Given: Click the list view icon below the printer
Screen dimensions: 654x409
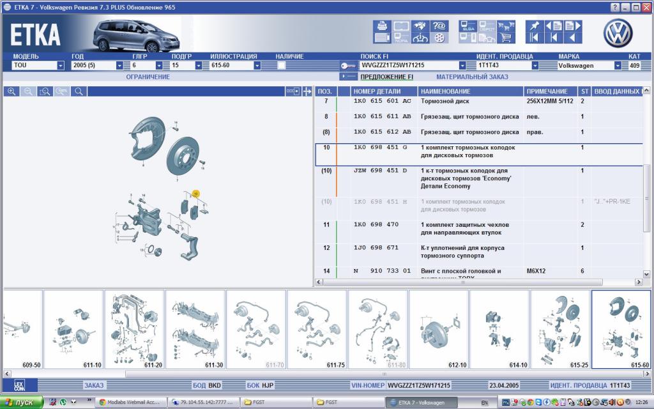Looking at the screenshot, I should point(382,38).
